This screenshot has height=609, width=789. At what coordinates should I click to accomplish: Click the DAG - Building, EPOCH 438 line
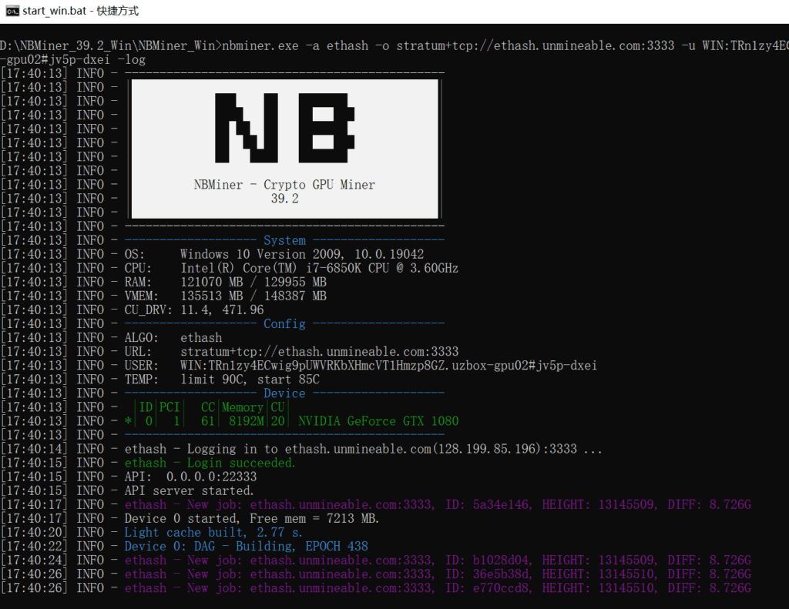click(246, 546)
